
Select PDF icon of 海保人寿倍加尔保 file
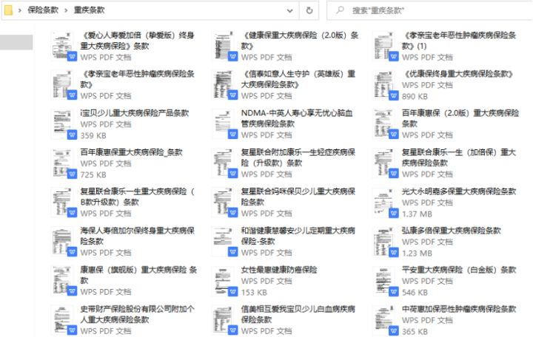point(64,242)
